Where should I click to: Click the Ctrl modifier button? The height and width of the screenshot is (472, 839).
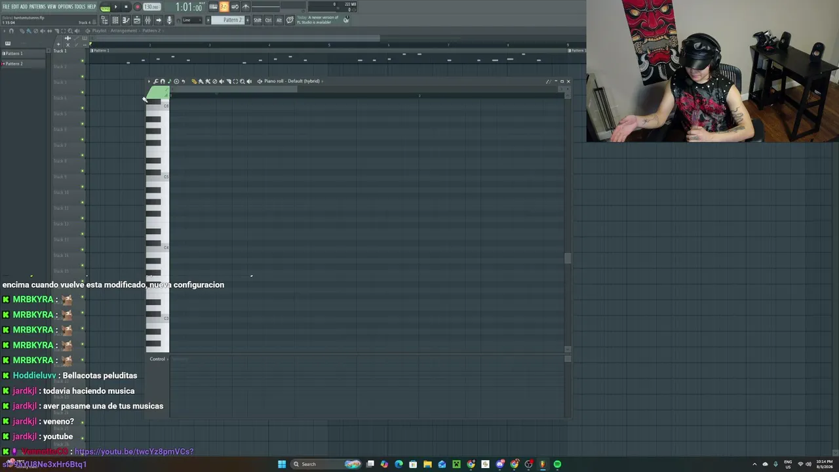pos(268,20)
